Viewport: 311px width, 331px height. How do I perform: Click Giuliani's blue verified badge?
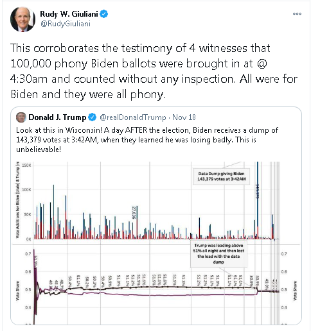tap(104, 14)
